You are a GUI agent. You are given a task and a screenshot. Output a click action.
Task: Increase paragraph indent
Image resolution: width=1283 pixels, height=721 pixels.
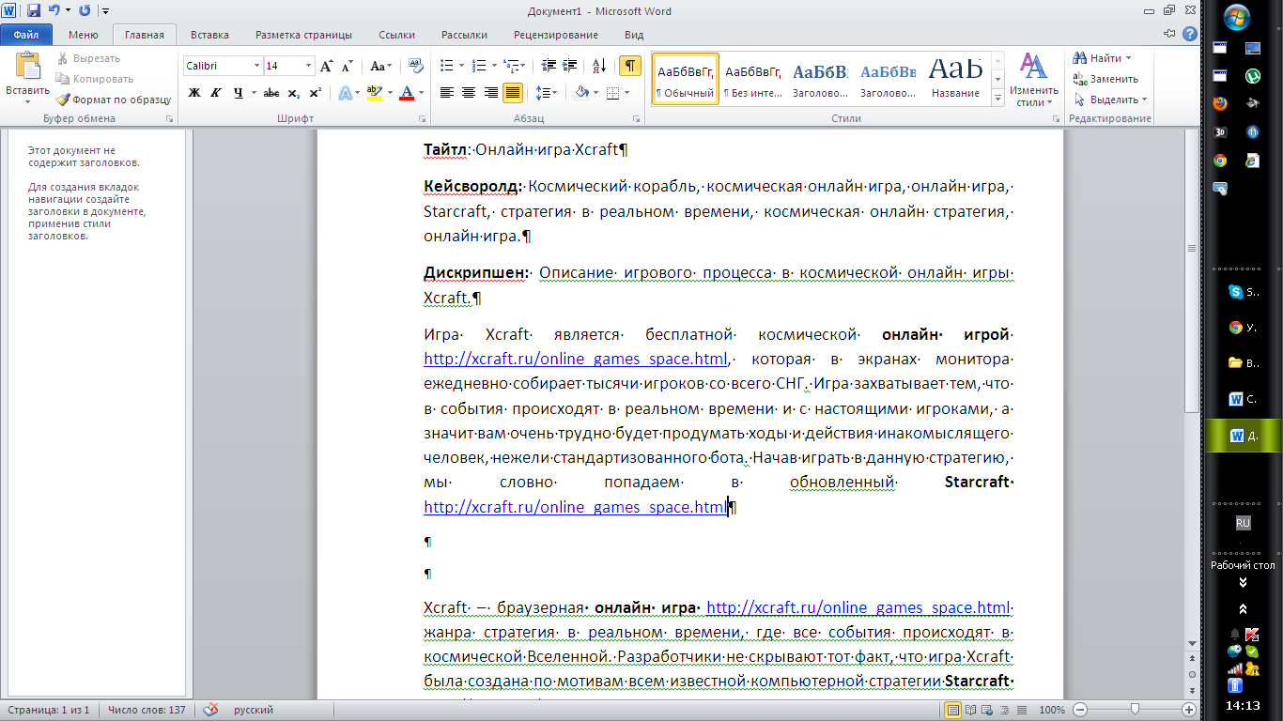[x=570, y=66]
